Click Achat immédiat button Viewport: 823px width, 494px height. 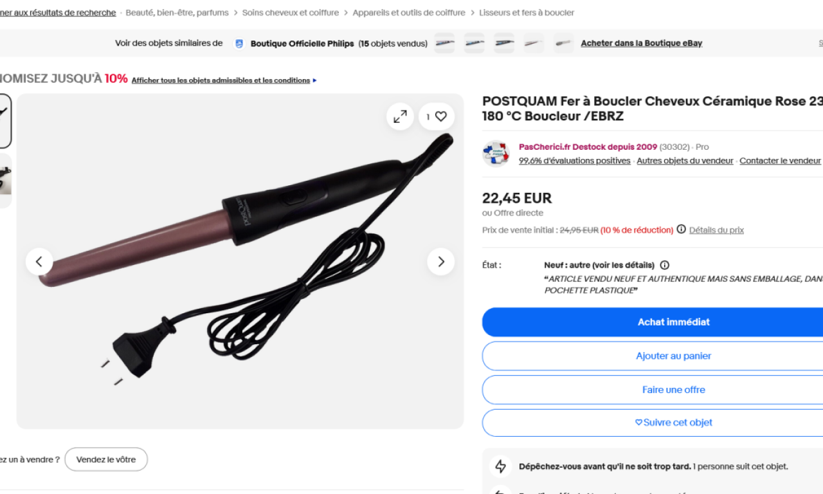pyautogui.click(x=673, y=322)
